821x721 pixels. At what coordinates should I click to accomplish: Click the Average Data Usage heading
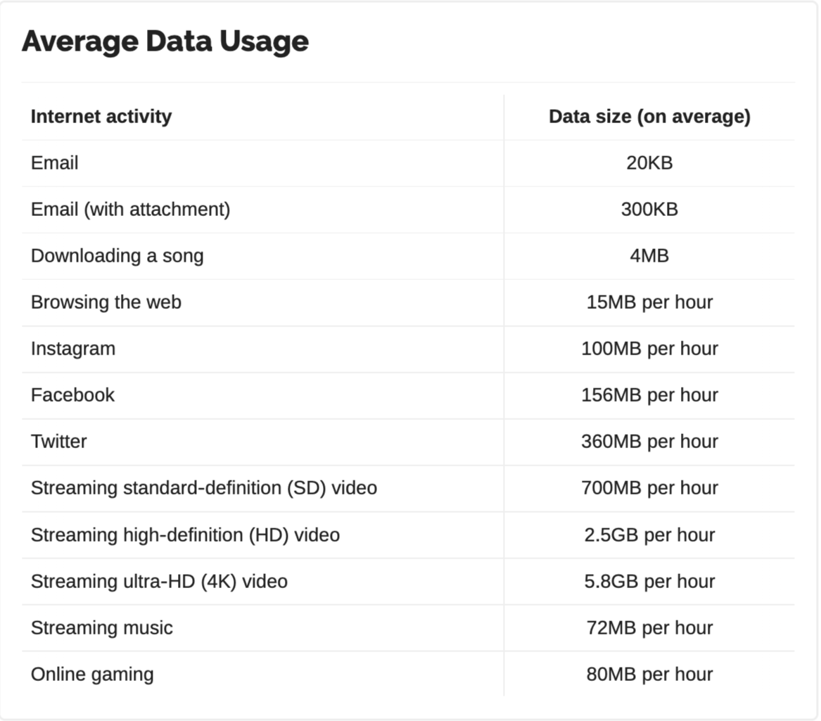165,42
